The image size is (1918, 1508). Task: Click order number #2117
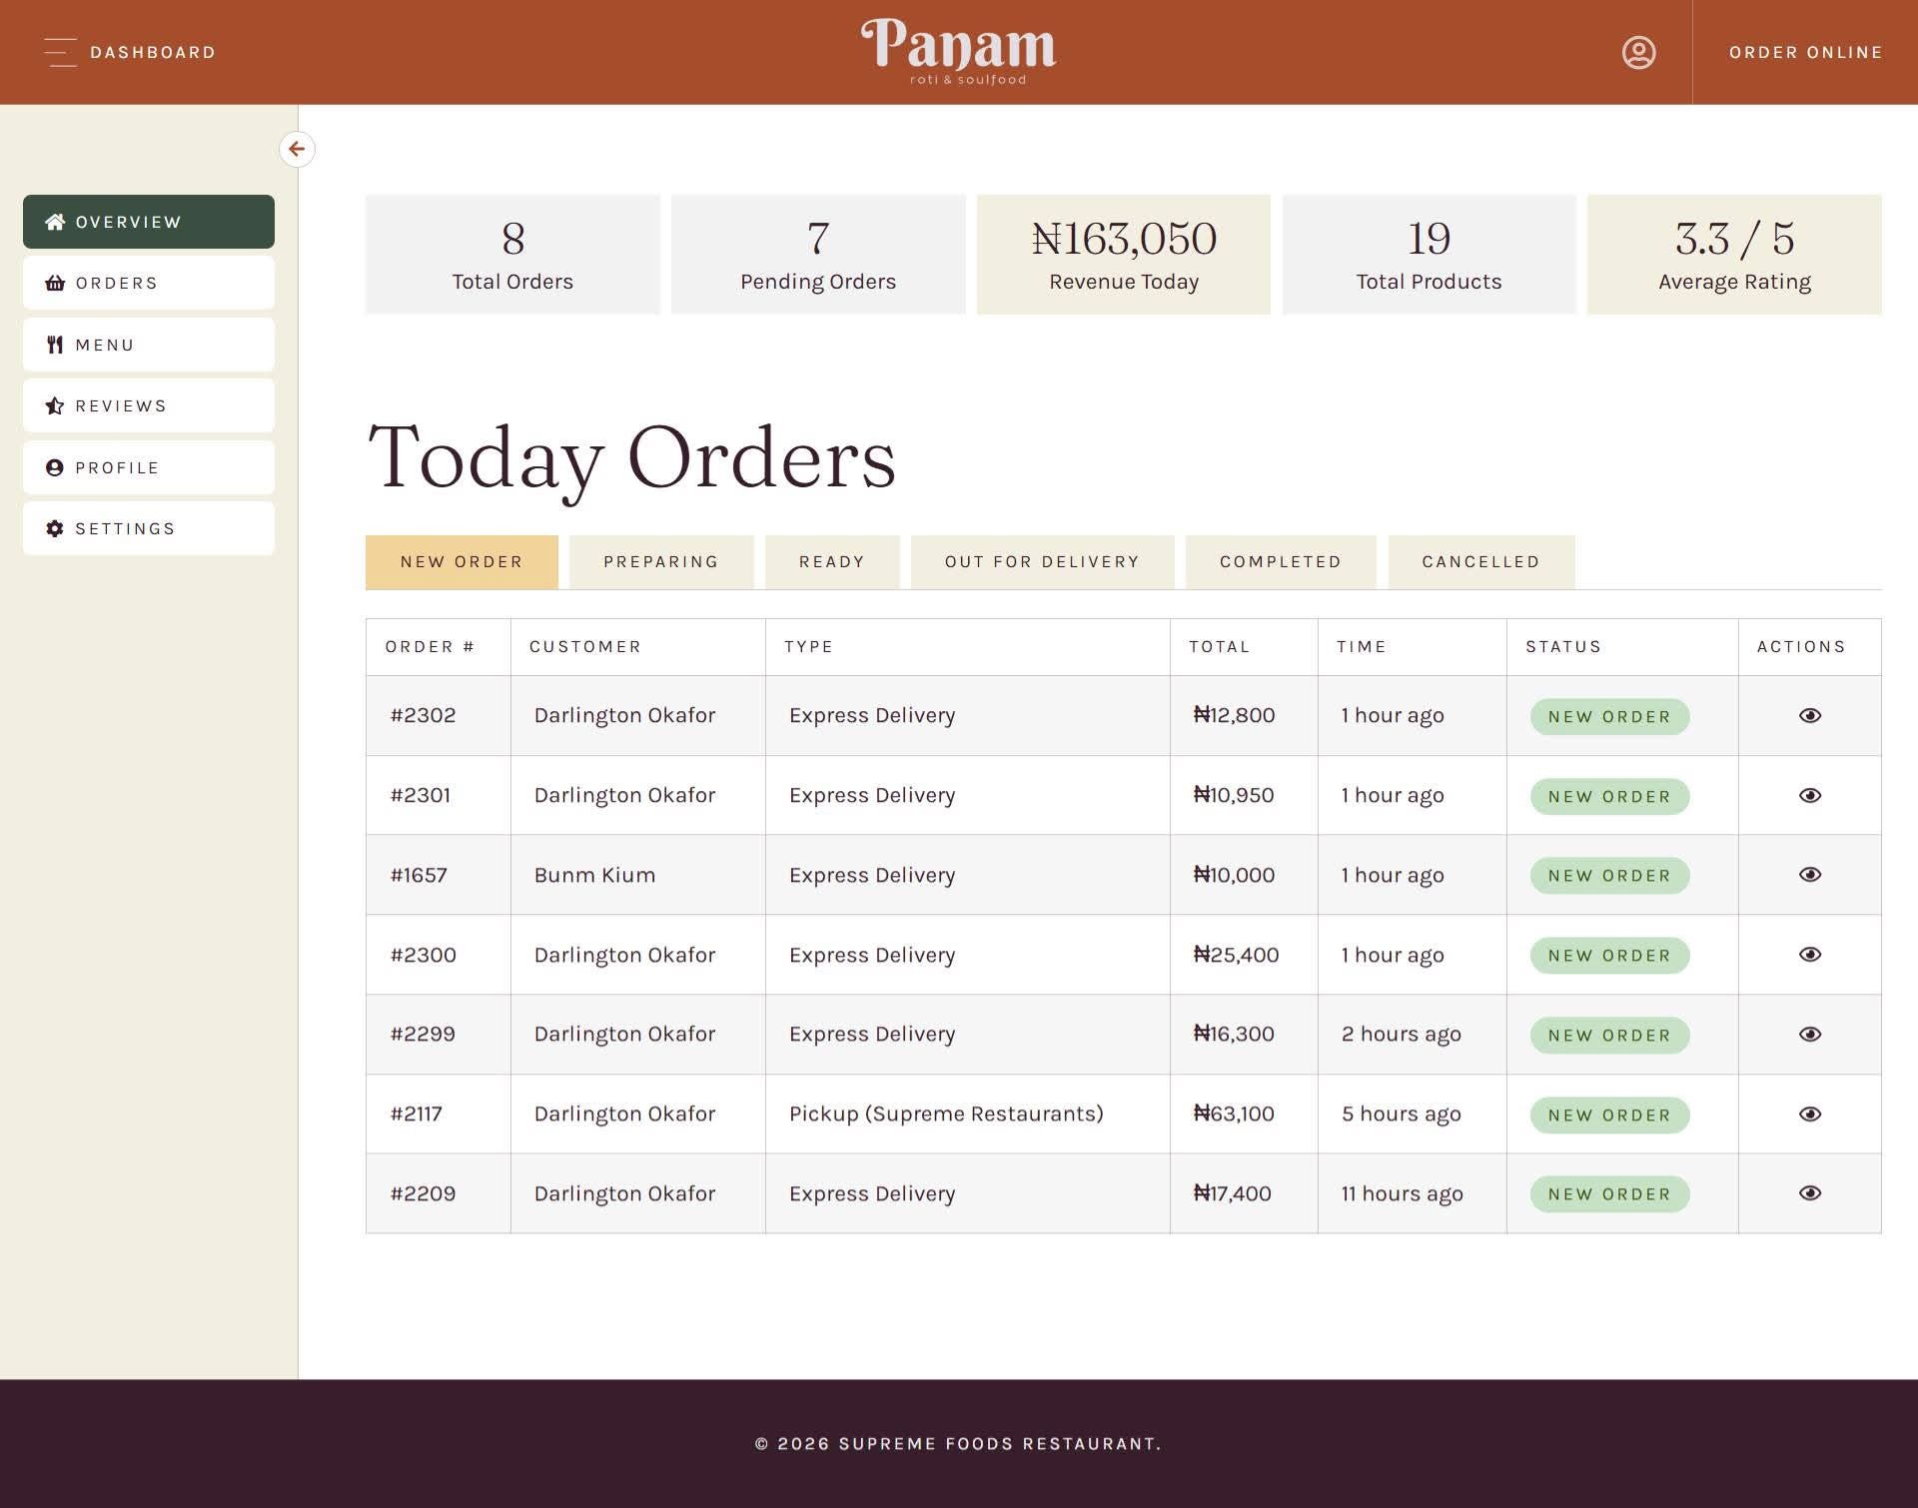coord(416,1114)
